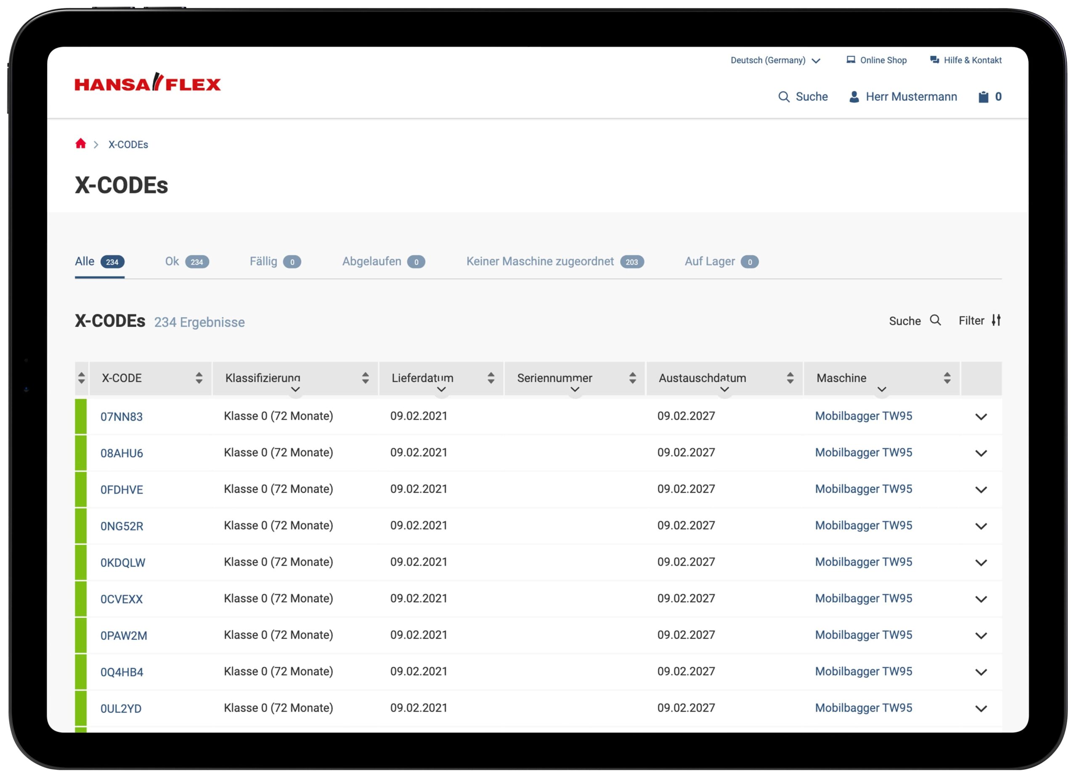Click green status bar of 08AHU6
This screenshot has width=1077, height=780.
(x=81, y=453)
